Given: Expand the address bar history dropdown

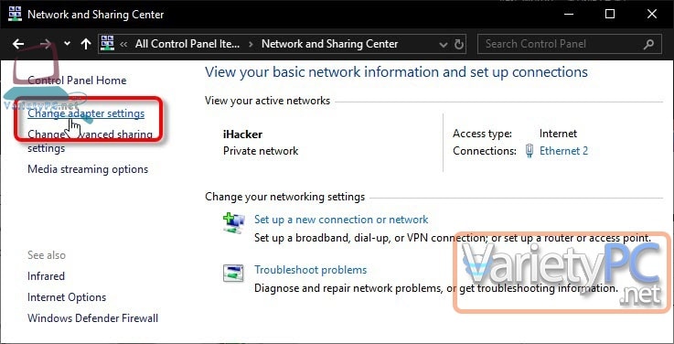Looking at the screenshot, I should (444, 44).
